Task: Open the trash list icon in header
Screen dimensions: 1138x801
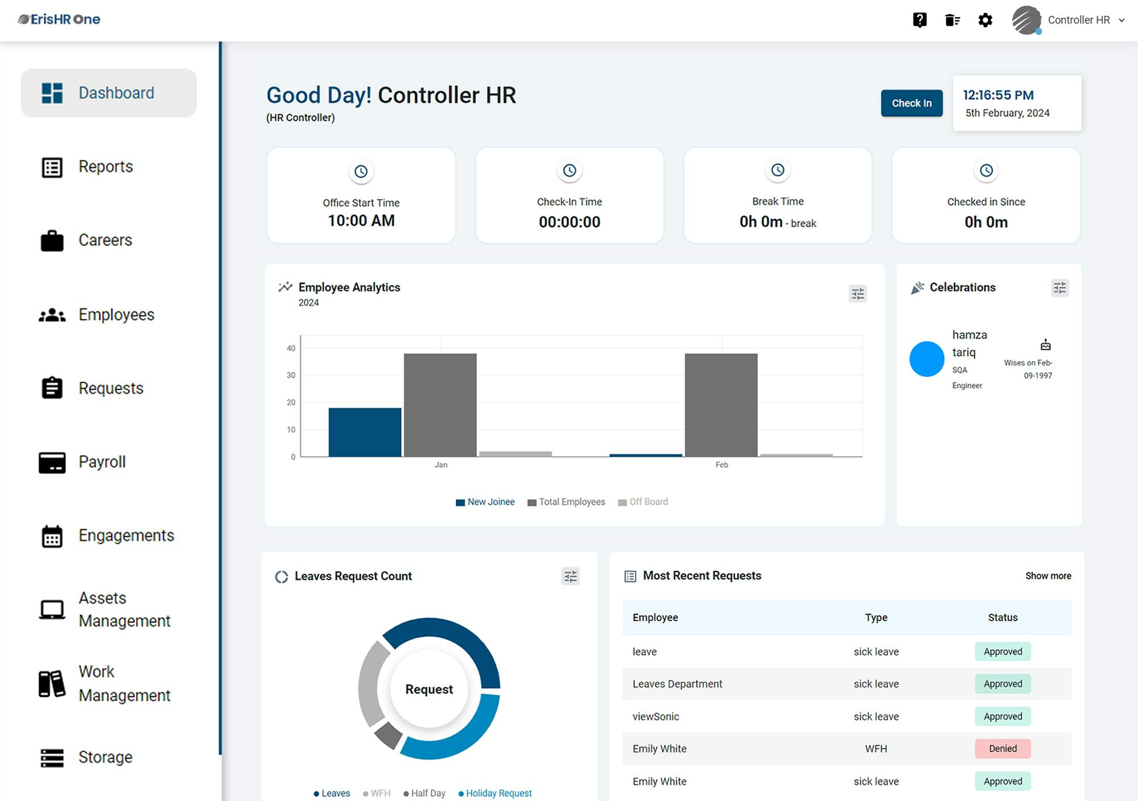Action: 952,20
